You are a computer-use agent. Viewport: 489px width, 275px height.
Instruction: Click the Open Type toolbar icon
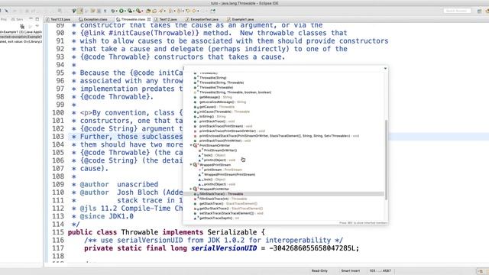[x=149, y=11]
